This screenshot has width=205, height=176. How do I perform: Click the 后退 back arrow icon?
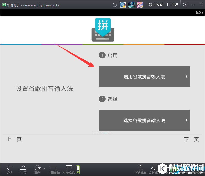[x=9, y=168]
